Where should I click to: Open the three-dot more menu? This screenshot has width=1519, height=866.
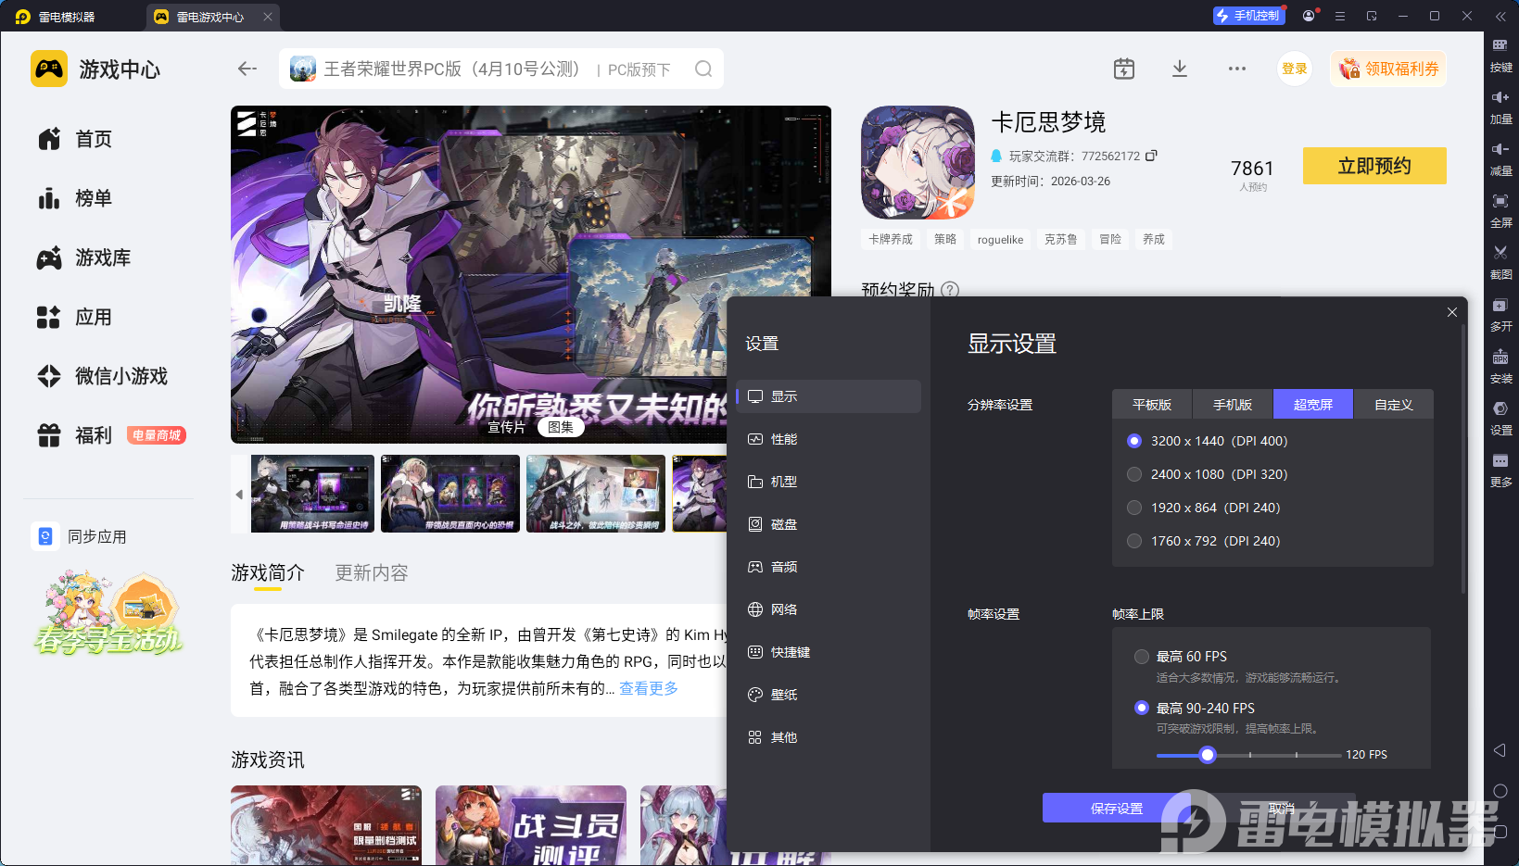tap(1237, 69)
